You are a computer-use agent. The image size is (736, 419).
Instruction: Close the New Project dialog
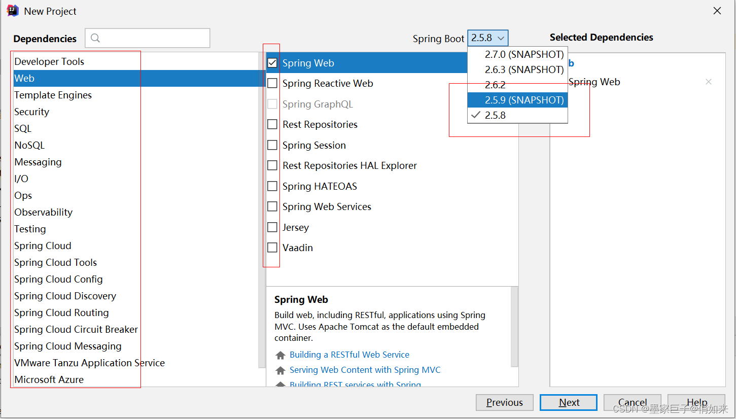point(717,11)
